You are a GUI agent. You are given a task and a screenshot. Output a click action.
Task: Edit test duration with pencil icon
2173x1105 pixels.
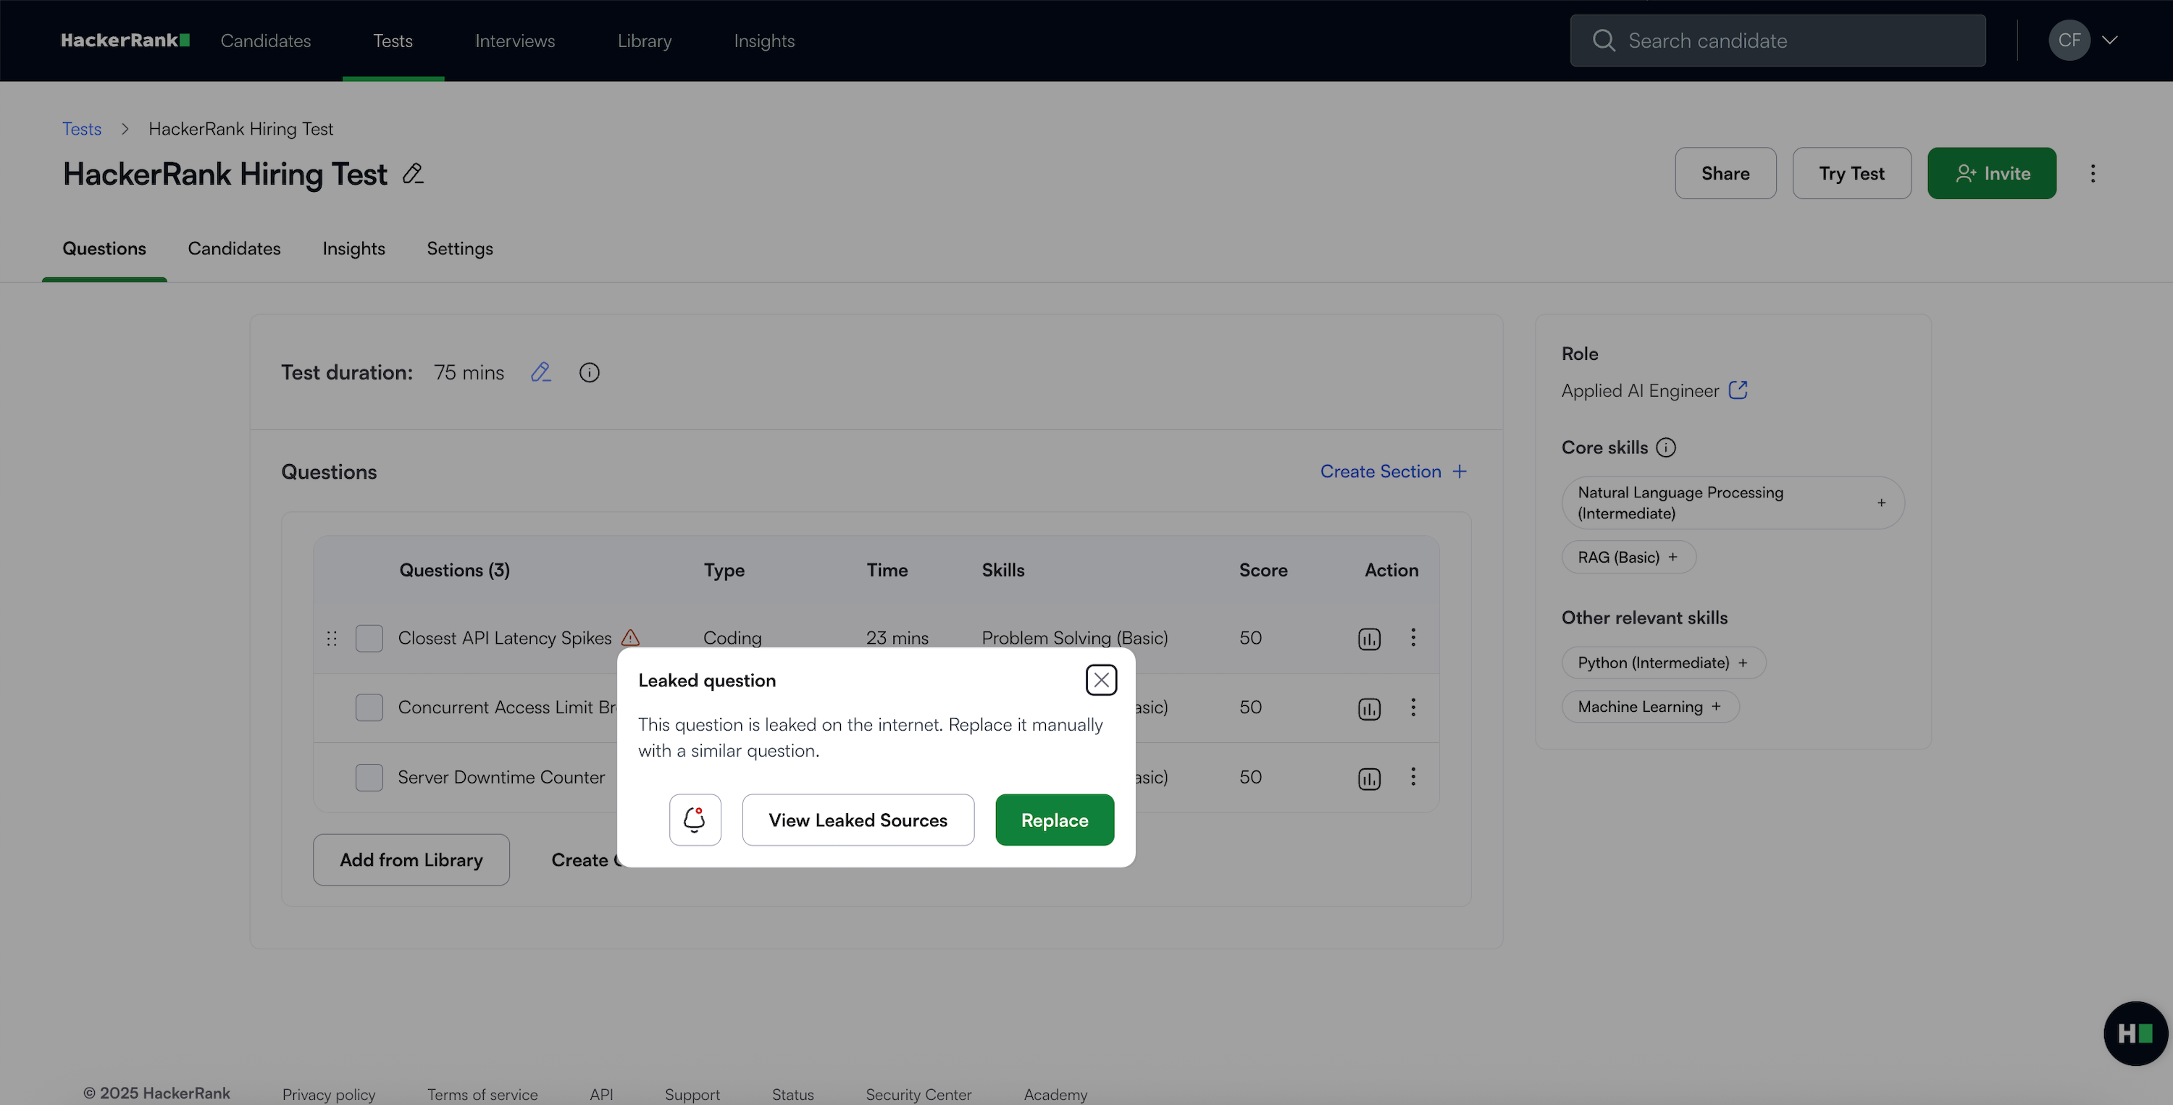541,372
